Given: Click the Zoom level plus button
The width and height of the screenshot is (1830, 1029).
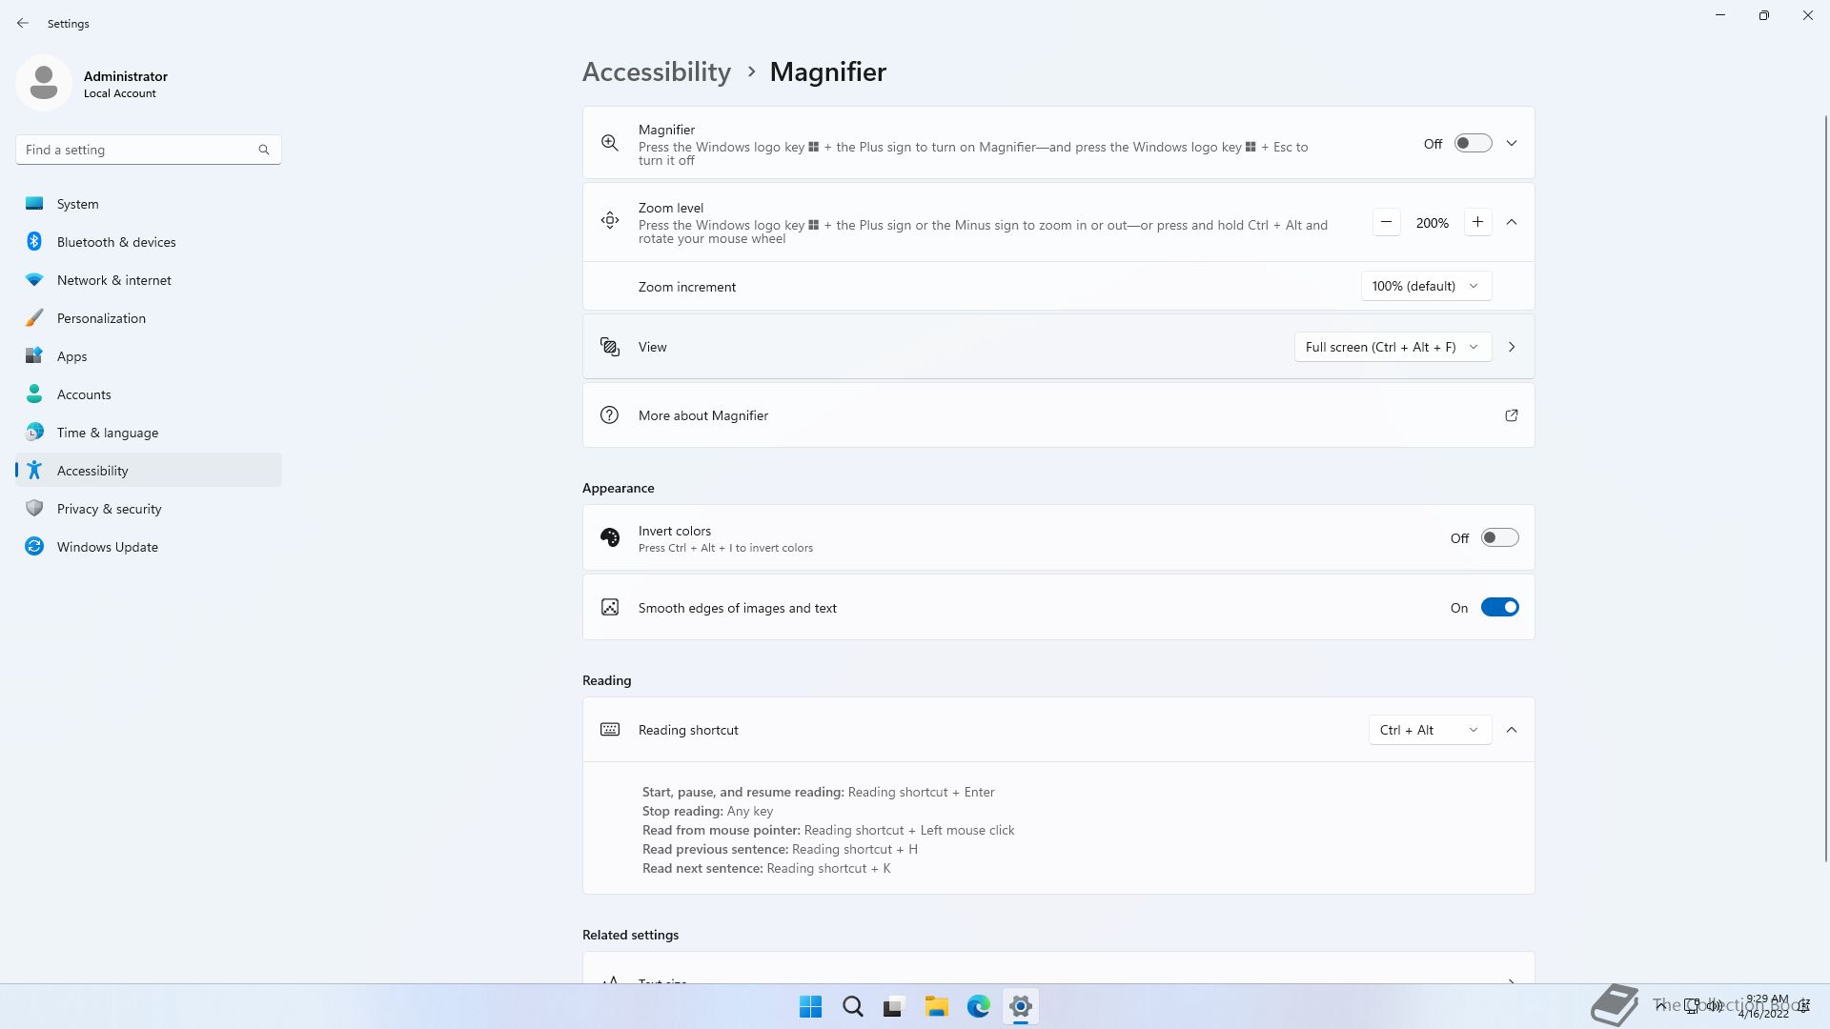Looking at the screenshot, I should click(x=1477, y=222).
